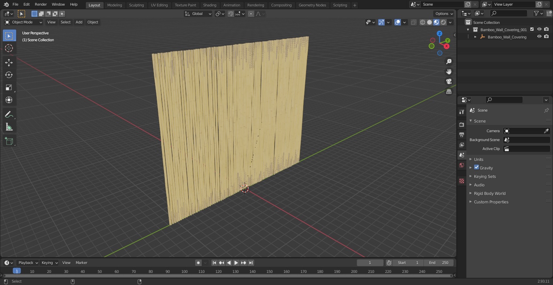Viewport: 553px width, 285px height.
Task: Toggle auto keying record button
Action: pos(198,263)
